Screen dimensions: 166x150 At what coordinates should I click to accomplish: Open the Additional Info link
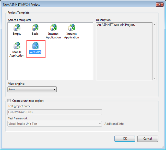point(114,124)
